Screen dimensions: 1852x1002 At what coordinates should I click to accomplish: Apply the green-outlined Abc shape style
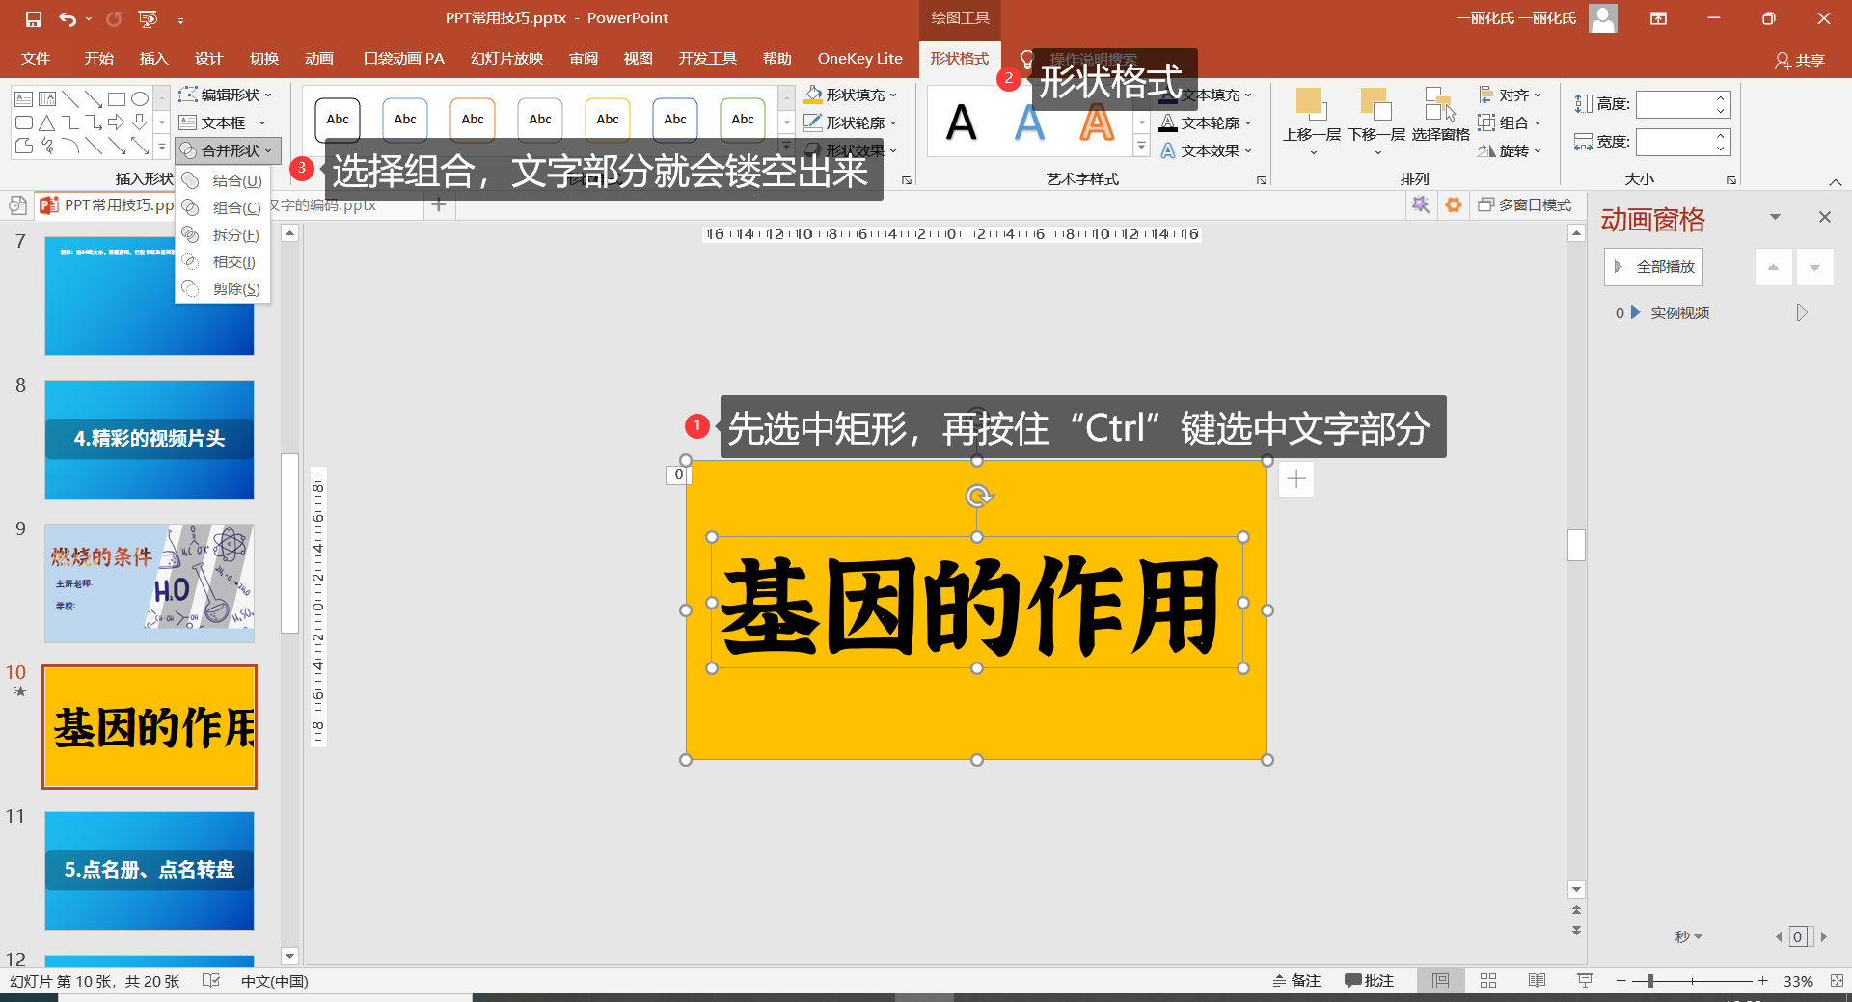pyautogui.click(x=743, y=120)
